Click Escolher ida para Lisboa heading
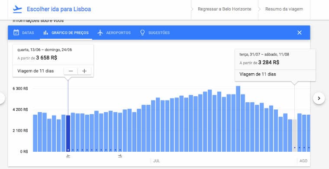The image size is (329, 169). point(59,9)
